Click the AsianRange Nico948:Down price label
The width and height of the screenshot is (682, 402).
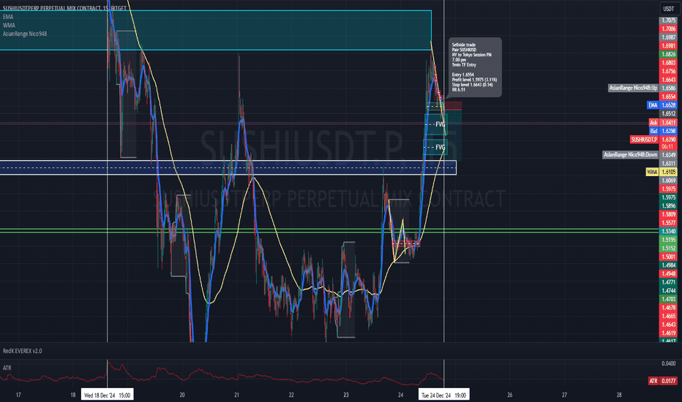[x=630, y=155]
